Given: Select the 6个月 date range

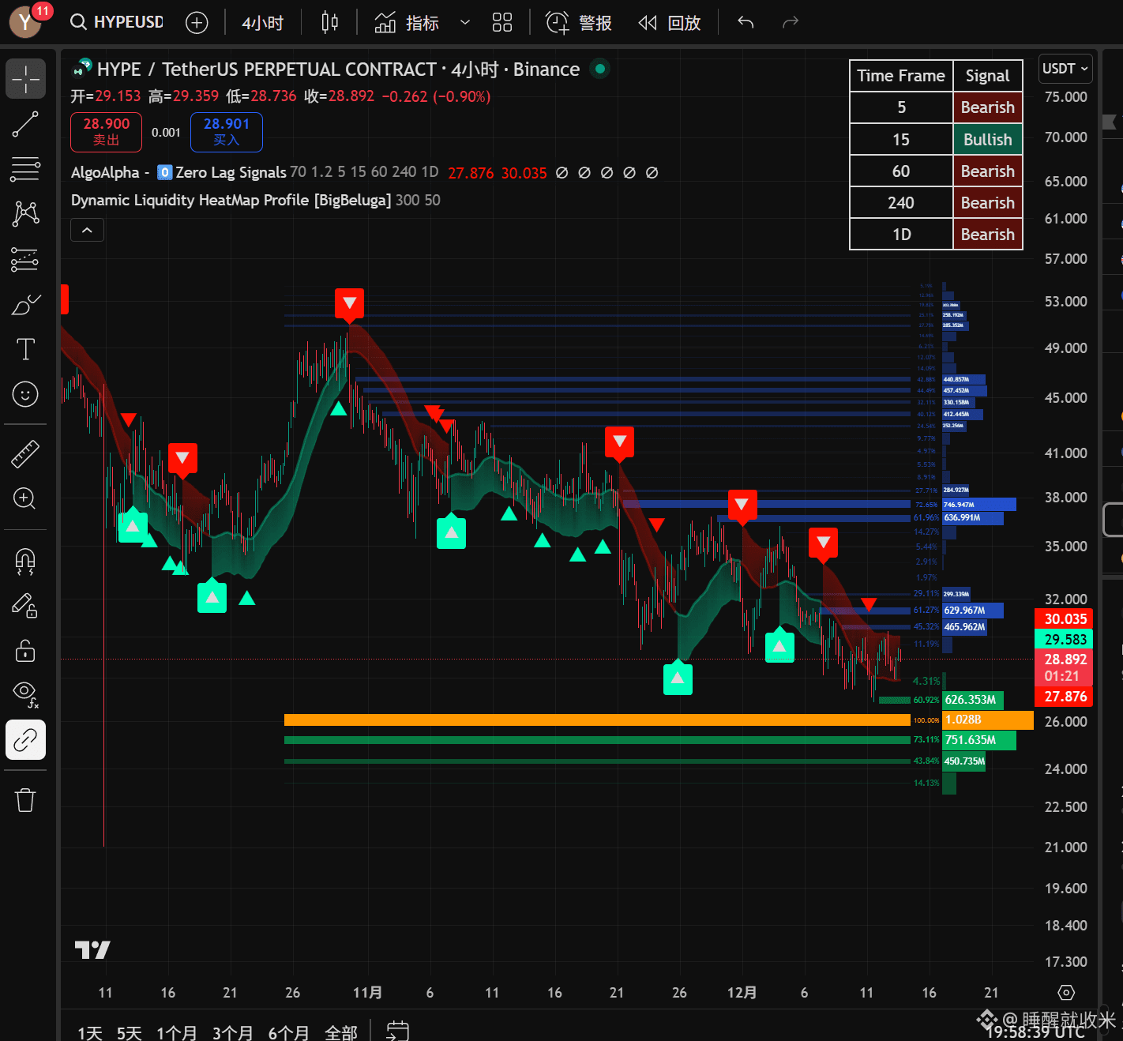Looking at the screenshot, I should (x=289, y=1032).
